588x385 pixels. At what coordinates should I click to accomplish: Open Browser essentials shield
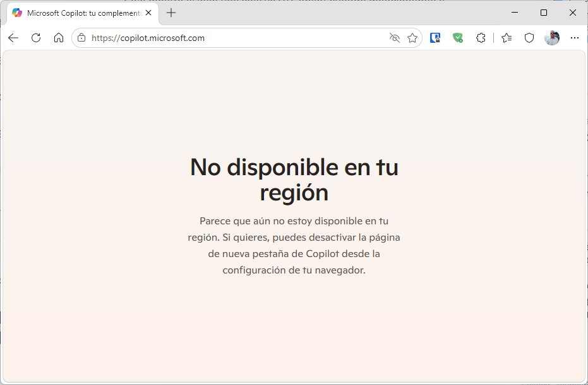pyautogui.click(x=529, y=38)
